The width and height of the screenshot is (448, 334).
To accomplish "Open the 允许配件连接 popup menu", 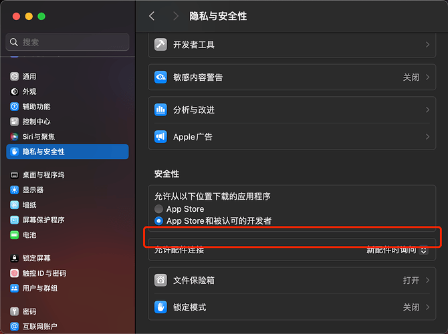I will point(397,250).
